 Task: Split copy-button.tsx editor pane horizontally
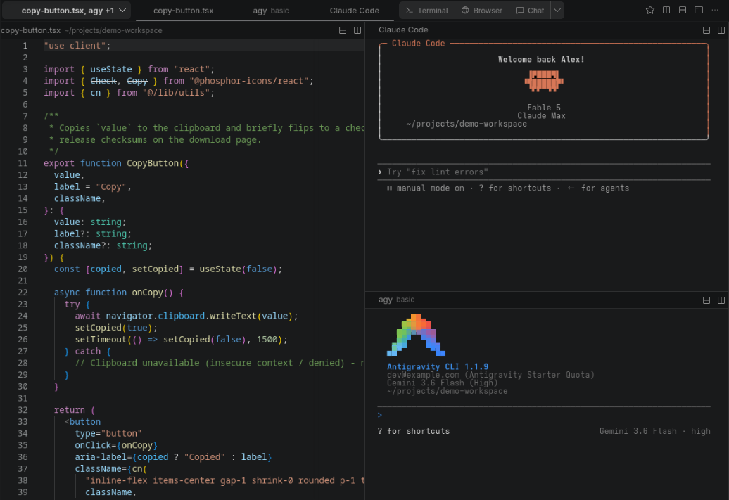(343, 30)
